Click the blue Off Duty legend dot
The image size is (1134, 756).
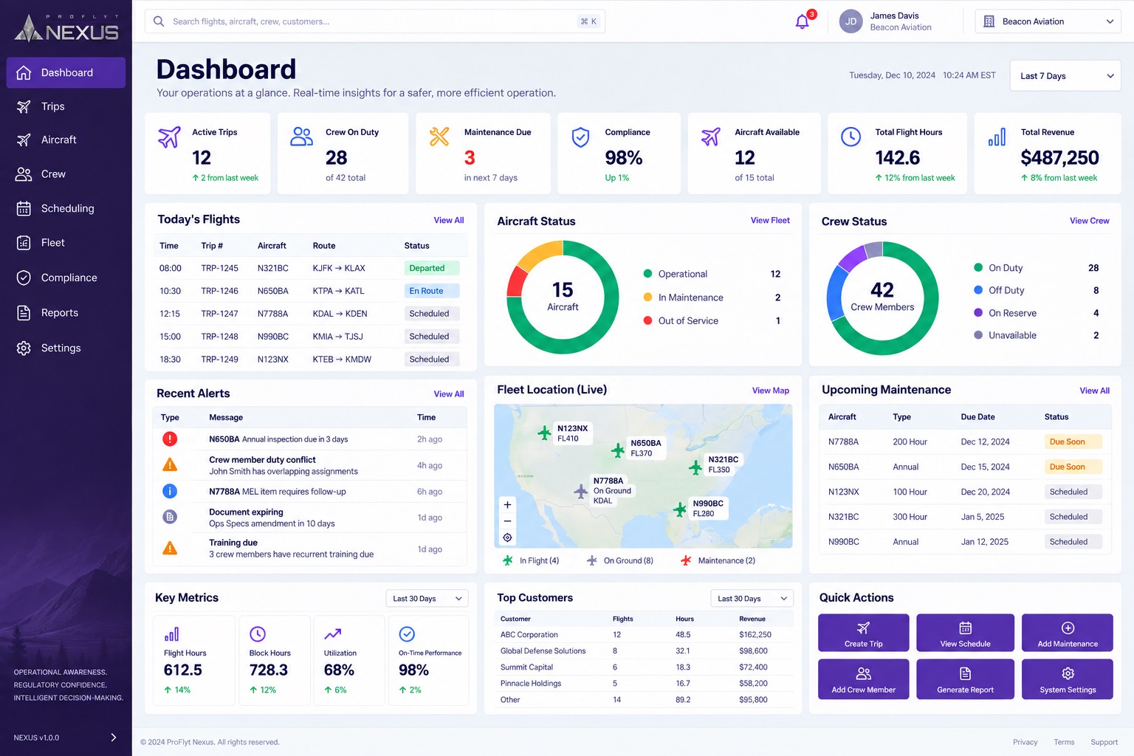point(978,290)
